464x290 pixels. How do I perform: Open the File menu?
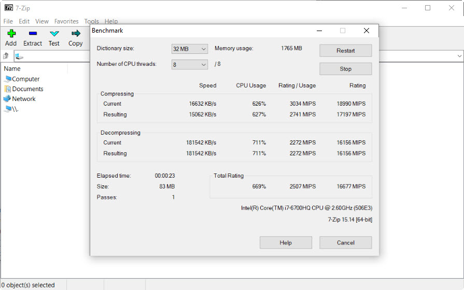tap(8, 21)
